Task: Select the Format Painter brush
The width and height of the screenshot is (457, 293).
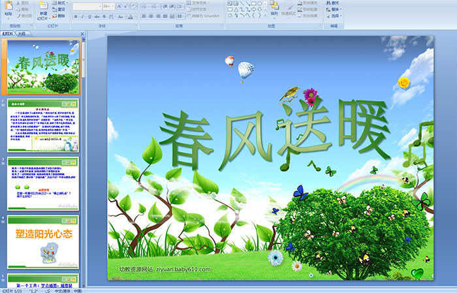Action: pyautogui.click(x=18, y=16)
